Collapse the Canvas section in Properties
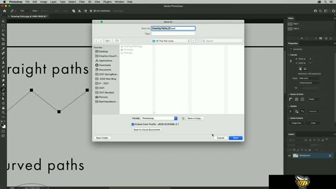This screenshot has height=189, width=336. pyautogui.click(x=289, y=55)
